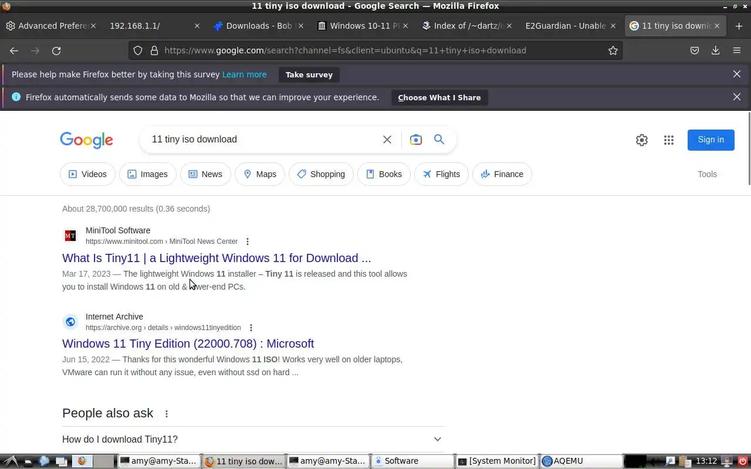The width and height of the screenshot is (751, 469).
Task: Filter results by Videos
Action: point(87,174)
